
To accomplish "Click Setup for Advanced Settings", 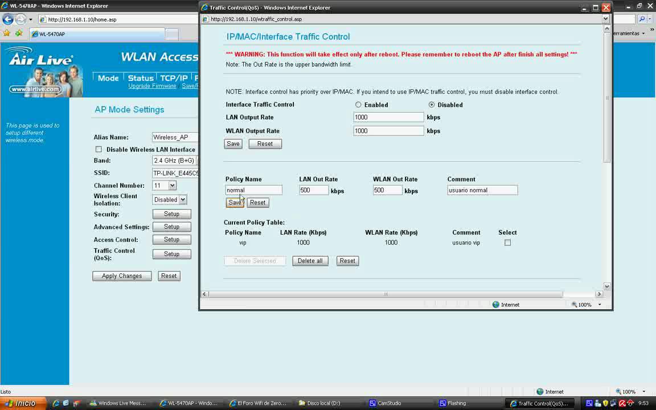I will tap(171, 227).
